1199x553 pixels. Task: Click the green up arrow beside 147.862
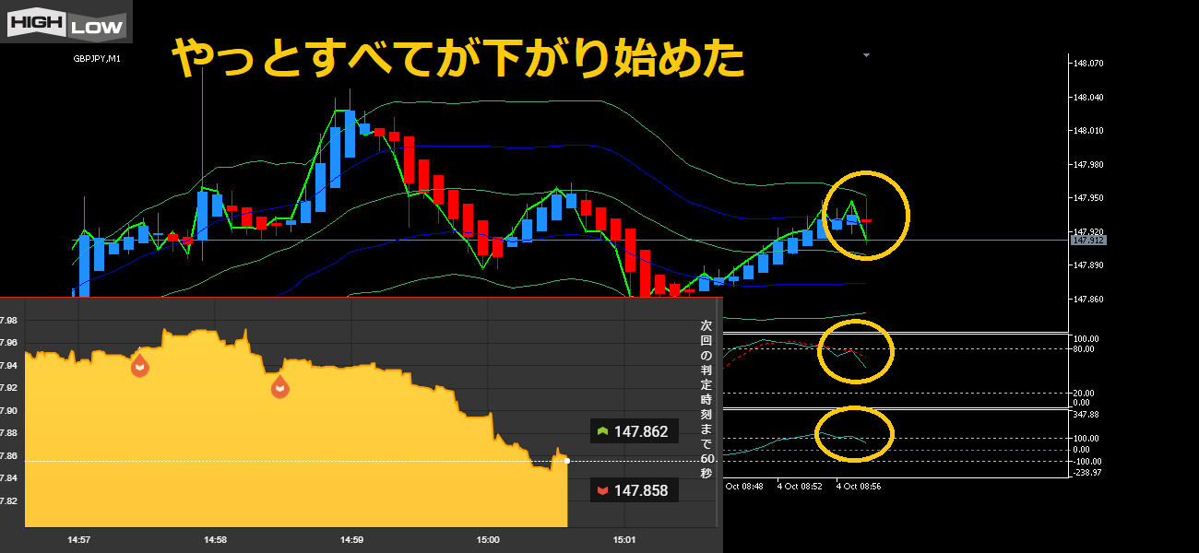pyautogui.click(x=603, y=431)
